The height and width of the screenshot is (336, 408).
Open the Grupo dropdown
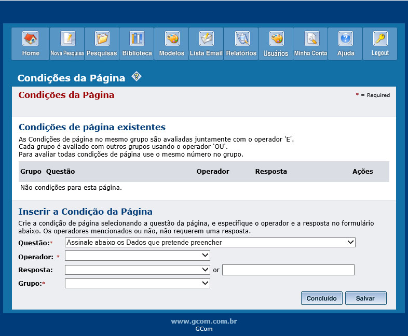pos(138,283)
